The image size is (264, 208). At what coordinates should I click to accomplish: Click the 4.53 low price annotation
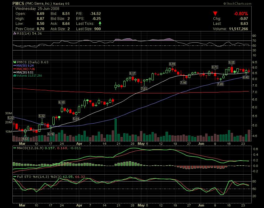[25, 139]
